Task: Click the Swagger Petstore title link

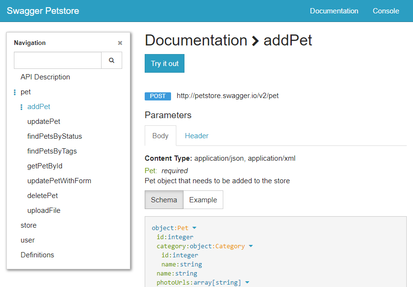Action: [43, 11]
